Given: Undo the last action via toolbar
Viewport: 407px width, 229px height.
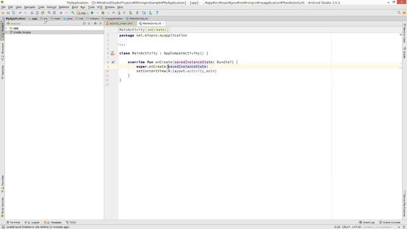Looking at the screenshot, I should (20, 13).
